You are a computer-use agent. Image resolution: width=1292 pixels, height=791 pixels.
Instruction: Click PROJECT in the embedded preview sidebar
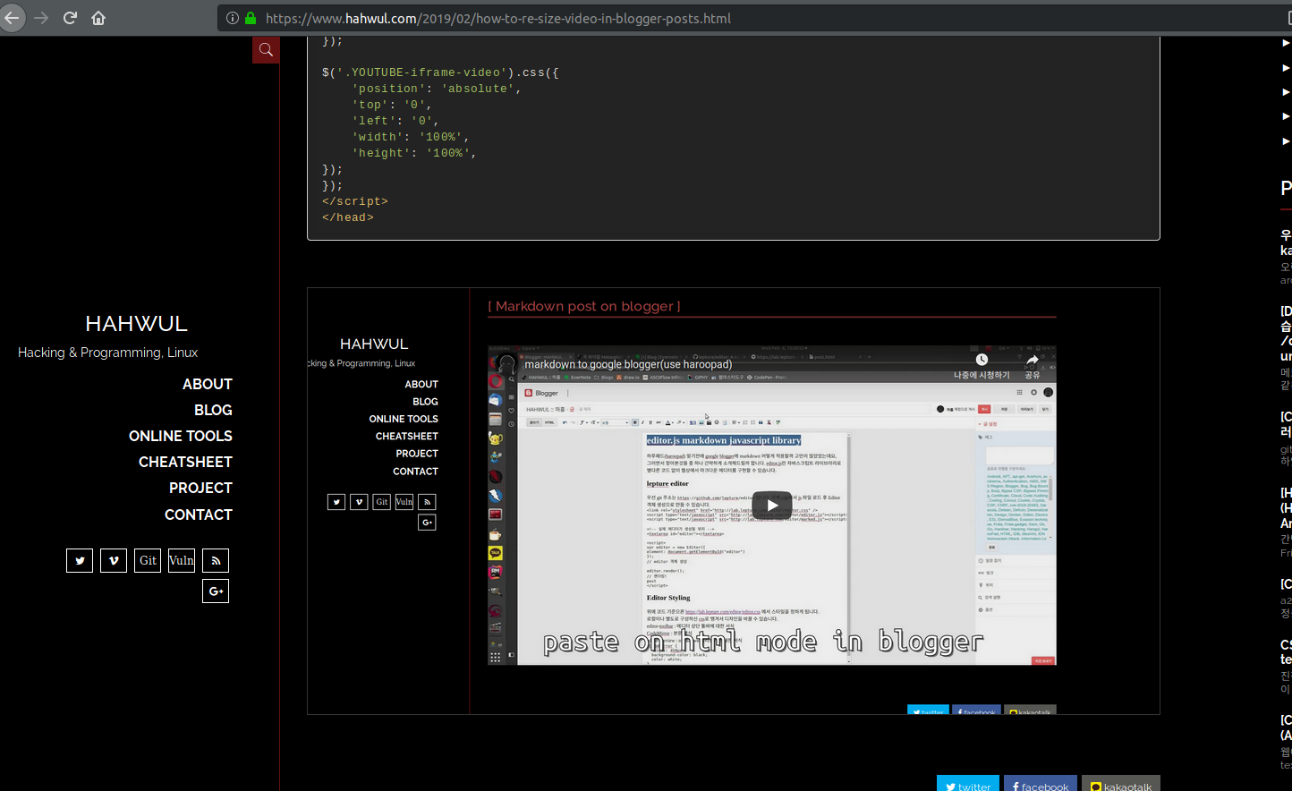[417, 454]
